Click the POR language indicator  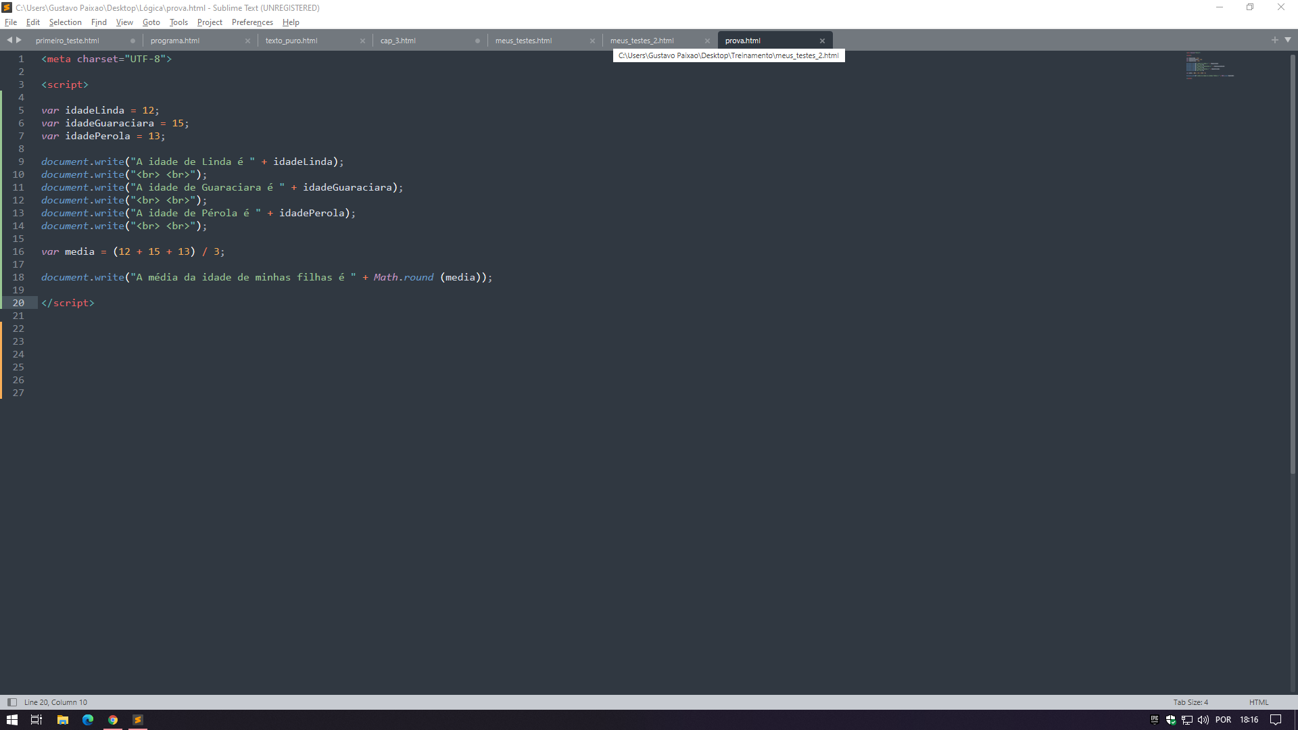tap(1223, 720)
